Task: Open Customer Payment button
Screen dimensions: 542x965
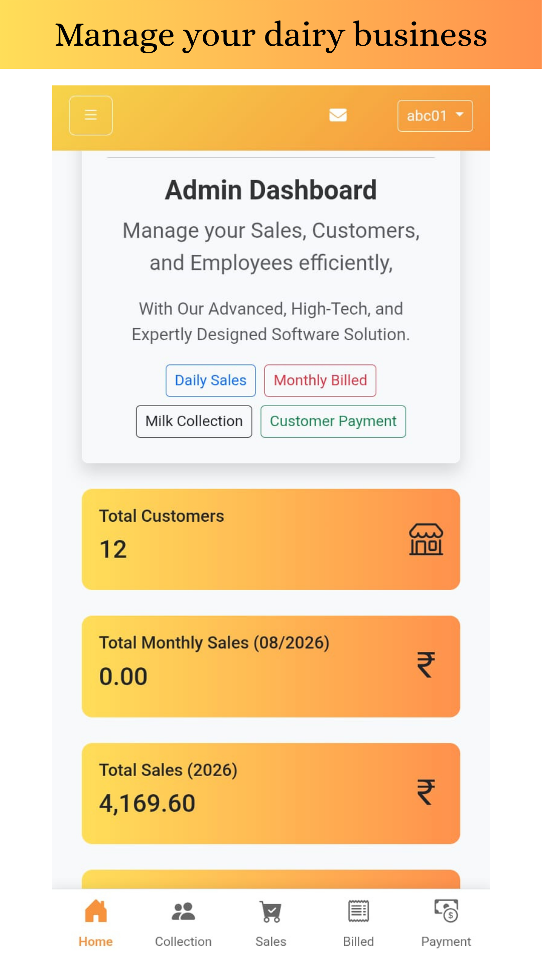Action: [333, 421]
